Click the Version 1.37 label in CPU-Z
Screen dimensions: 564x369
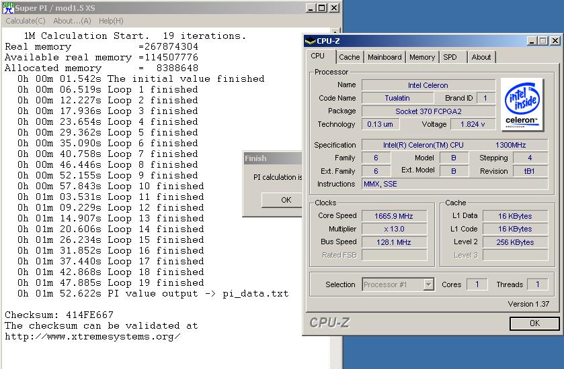pos(528,304)
